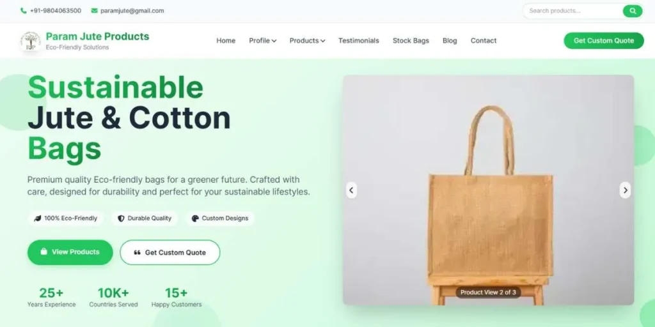Click the header Get Custom Quote button
Image resolution: width=655 pixels, height=327 pixels.
(604, 40)
